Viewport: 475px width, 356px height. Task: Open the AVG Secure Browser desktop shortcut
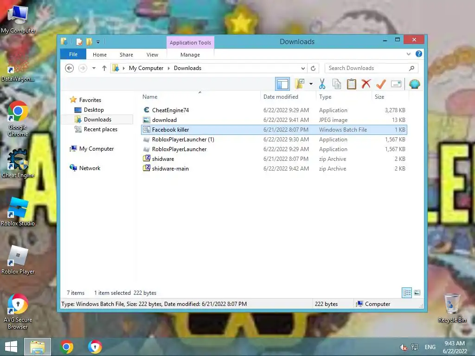[x=18, y=311]
